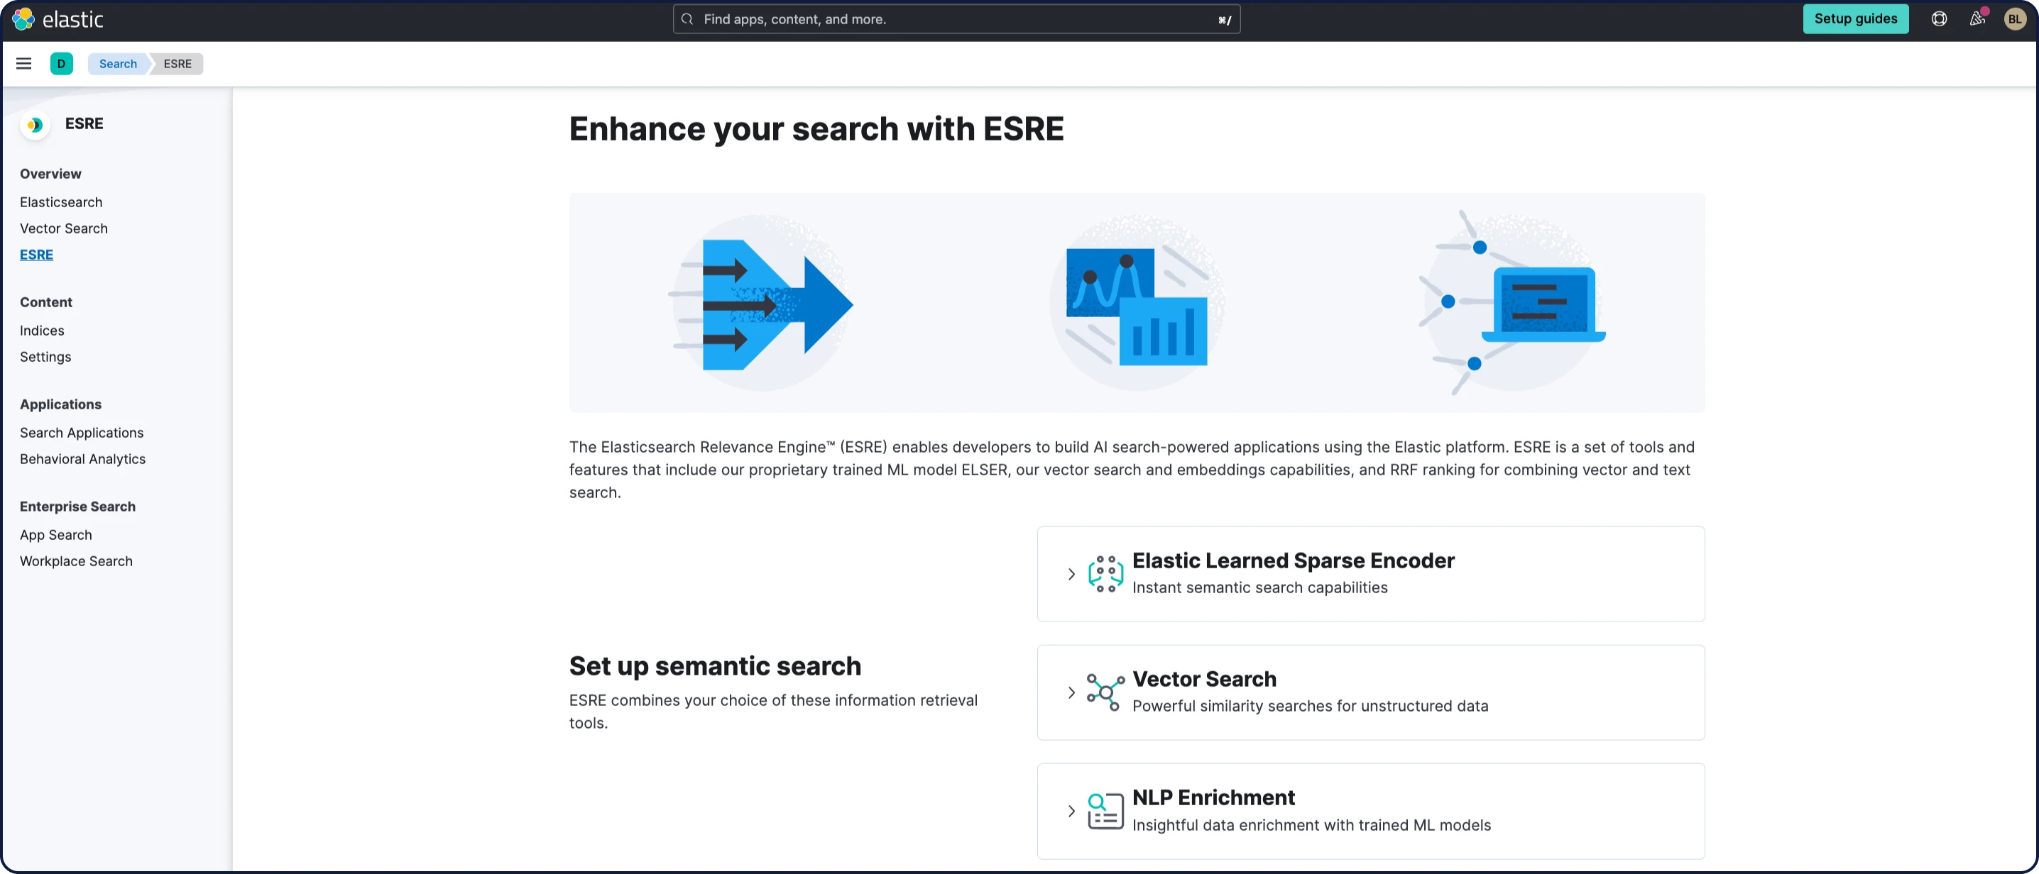Click the Elastic Learned Sparse Encoder icon
The image size is (2039, 874).
[x=1105, y=573]
